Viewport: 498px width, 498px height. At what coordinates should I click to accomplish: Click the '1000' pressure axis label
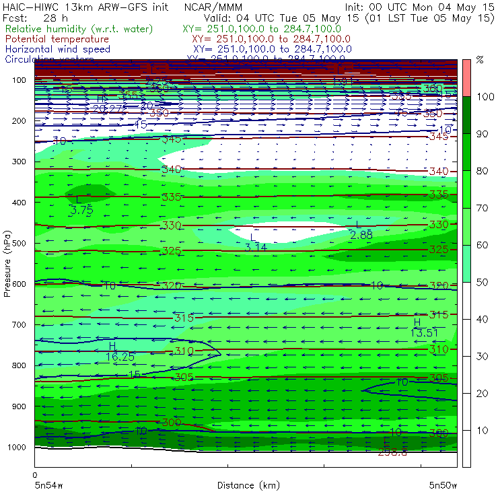17,447
